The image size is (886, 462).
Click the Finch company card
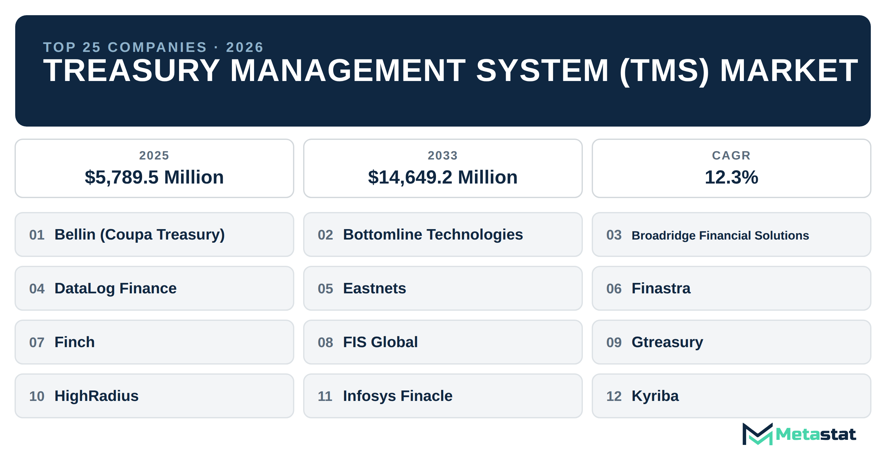(x=154, y=342)
